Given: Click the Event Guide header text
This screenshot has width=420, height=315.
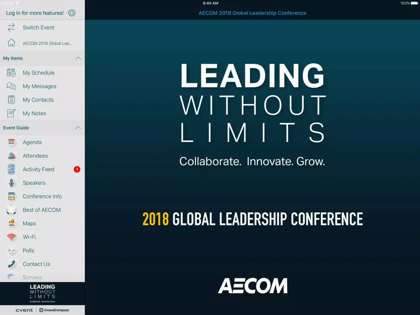Looking at the screenshot, I should (x=16, y=128).
